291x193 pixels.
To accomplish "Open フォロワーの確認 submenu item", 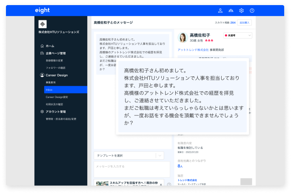I will (55, 68).
